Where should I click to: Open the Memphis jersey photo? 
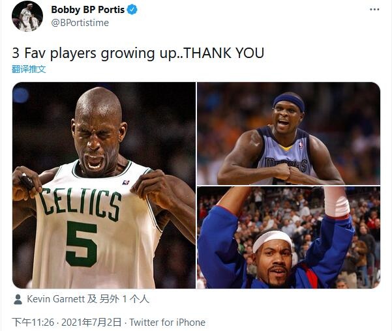288,134
